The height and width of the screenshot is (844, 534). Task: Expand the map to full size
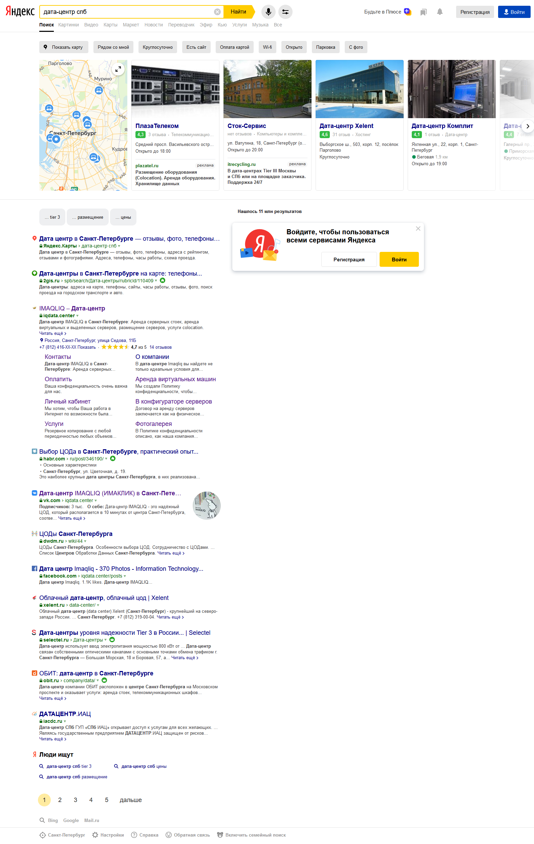118,69
